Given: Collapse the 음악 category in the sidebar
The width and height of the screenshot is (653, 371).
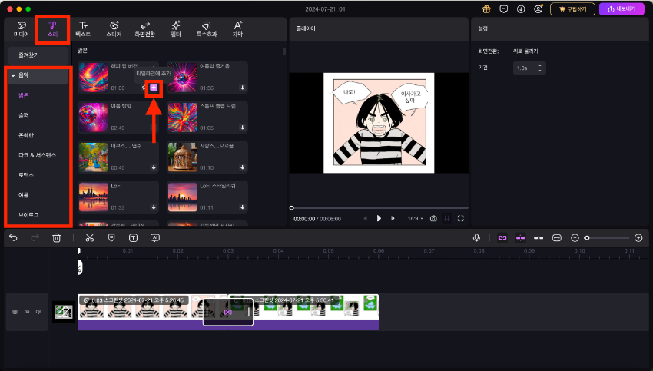Looking at the screenshot, I should [x=13, y=75].
